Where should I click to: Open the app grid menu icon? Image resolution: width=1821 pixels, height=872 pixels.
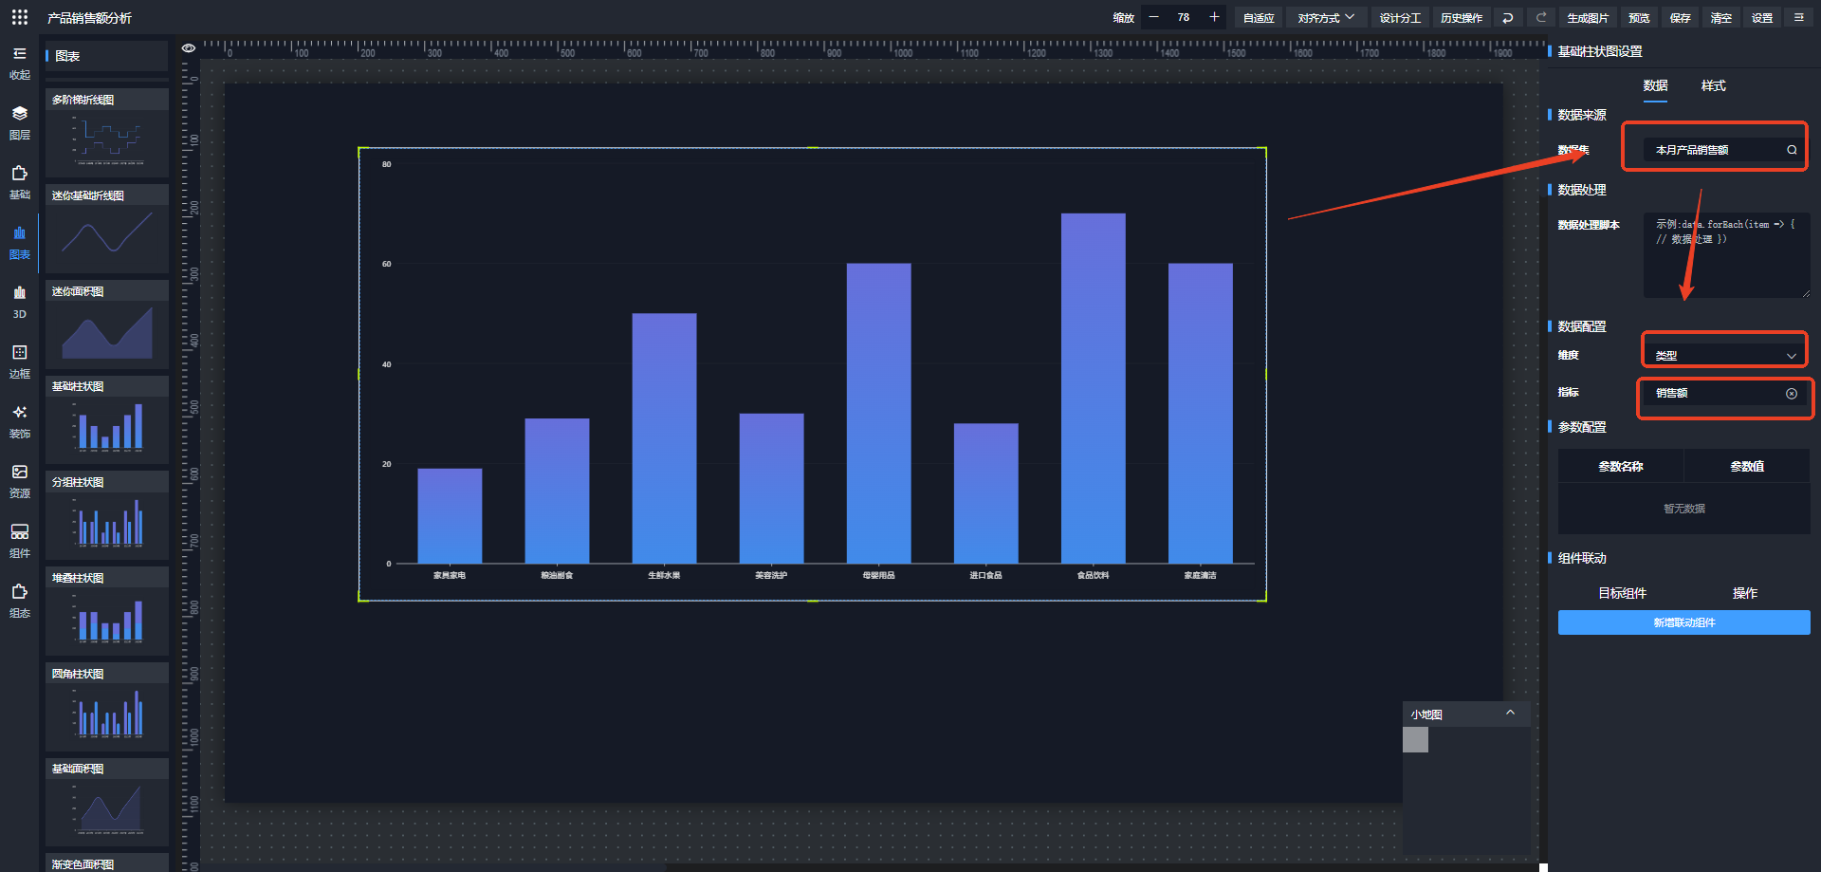click(x=19, y=17)
